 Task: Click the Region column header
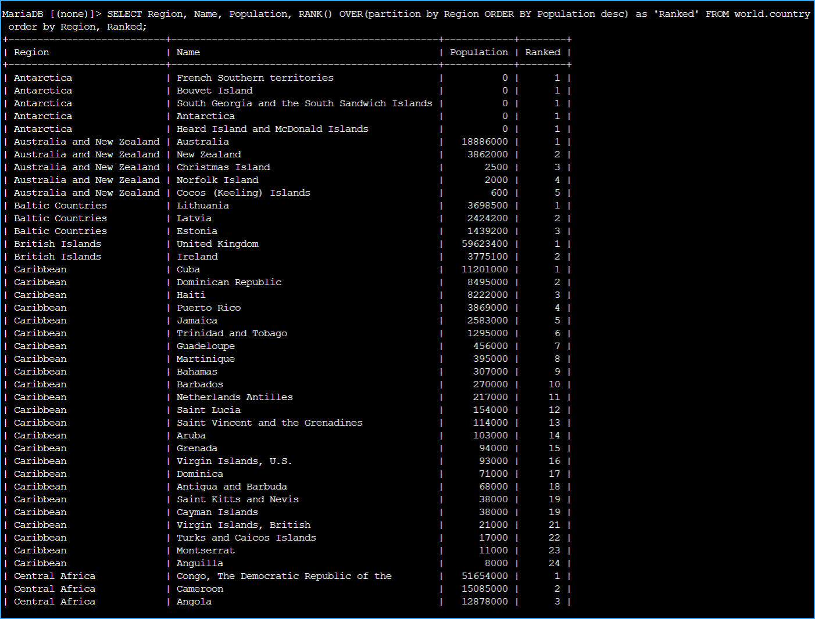(x=31, y=52)
